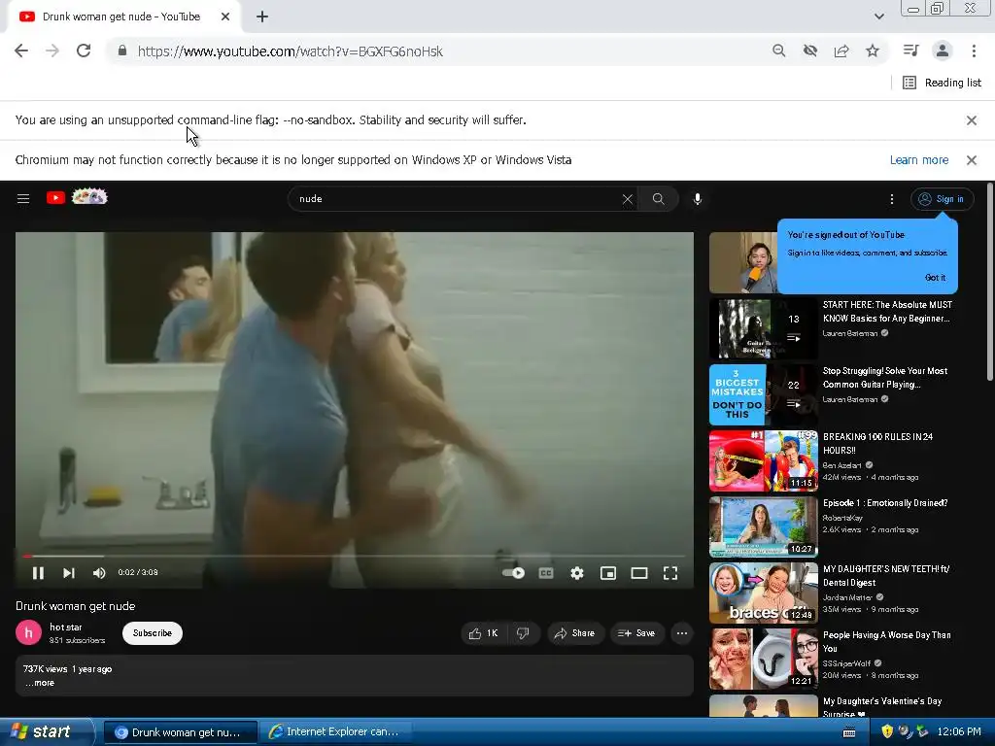Screen dimensions: 995x746
Task: Dislike the video
Action: 524,633
